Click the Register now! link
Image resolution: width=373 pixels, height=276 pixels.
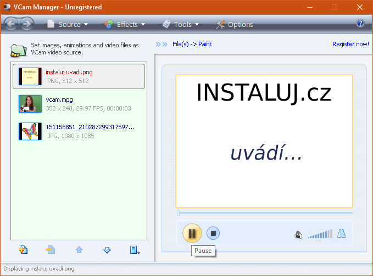(x=350, y=44)
